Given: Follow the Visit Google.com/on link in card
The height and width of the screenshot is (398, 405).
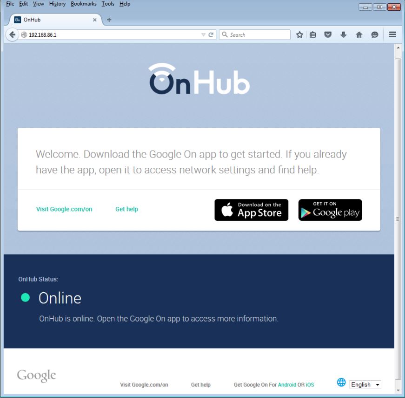Looking at the screenshot, I should pos(64,209).
